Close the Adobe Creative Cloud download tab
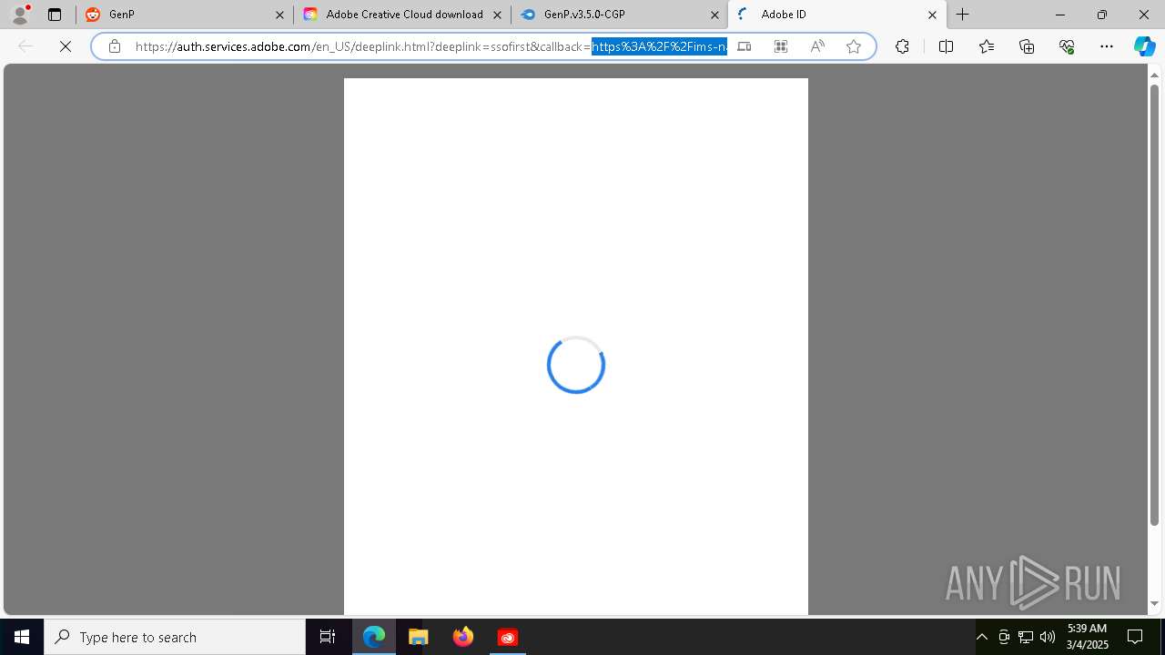1165x655 pixels. (497, 15)
